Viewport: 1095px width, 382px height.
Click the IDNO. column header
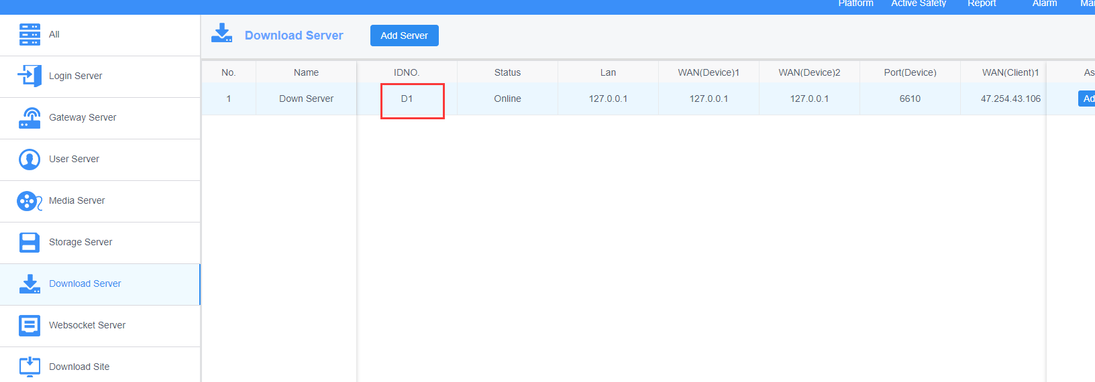407,72
